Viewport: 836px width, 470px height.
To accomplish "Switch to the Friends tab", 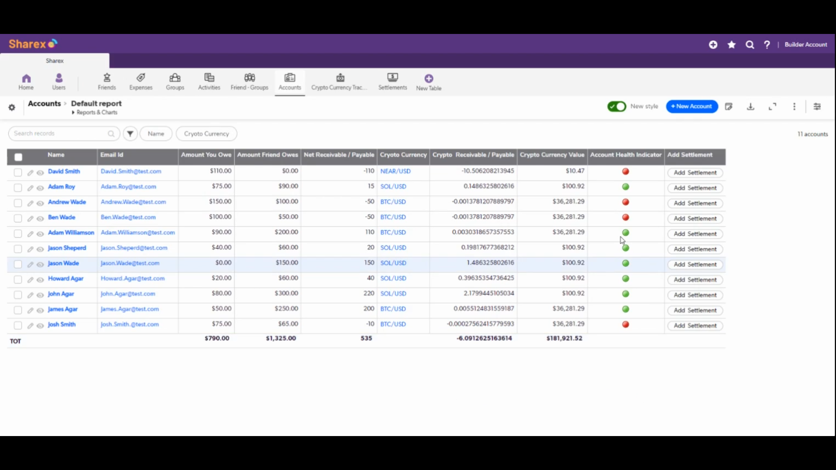I will (107, 81).
